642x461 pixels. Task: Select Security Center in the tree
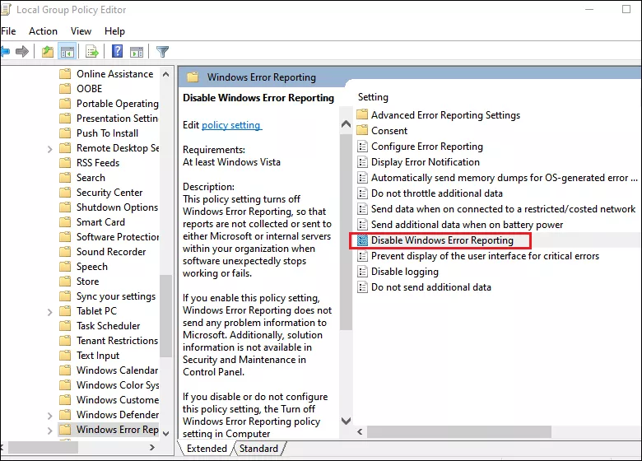109,193
